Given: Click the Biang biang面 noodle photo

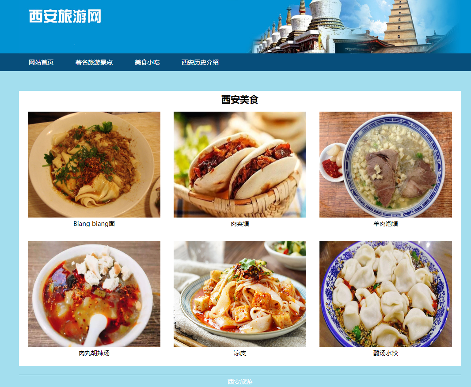Looking at the screenshot, I should (x=94, y=165).
